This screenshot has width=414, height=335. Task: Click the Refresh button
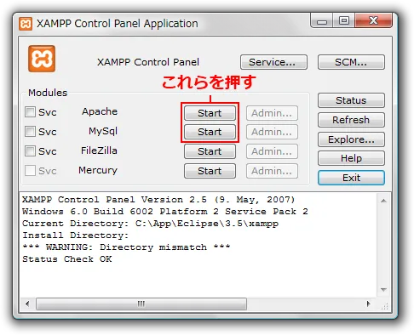click(351, 120)
